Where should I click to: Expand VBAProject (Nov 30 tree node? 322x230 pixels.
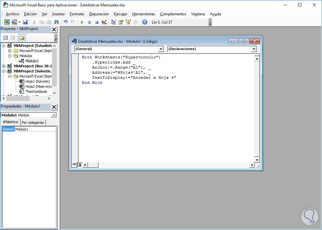pyautogui.click(x=4, y=66)
